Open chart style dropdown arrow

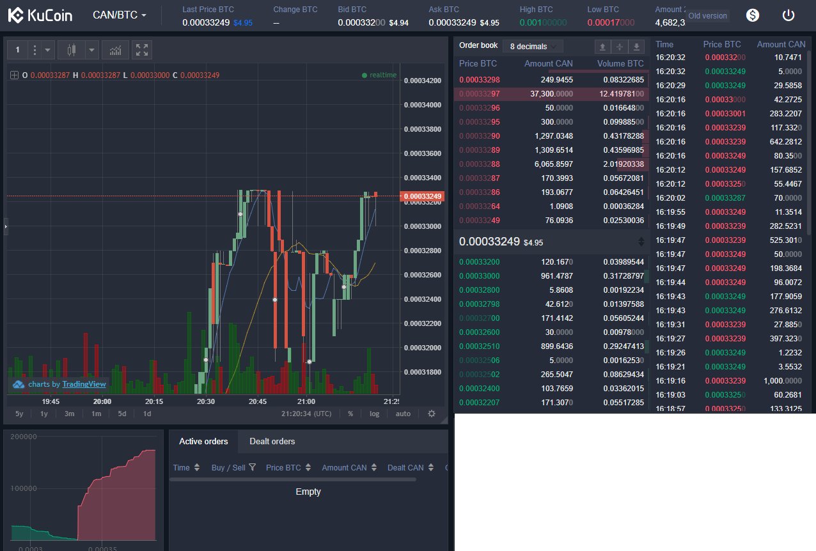point(91,50)
